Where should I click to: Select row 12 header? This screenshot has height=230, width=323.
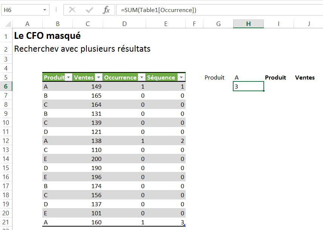(x=6, y=141)
